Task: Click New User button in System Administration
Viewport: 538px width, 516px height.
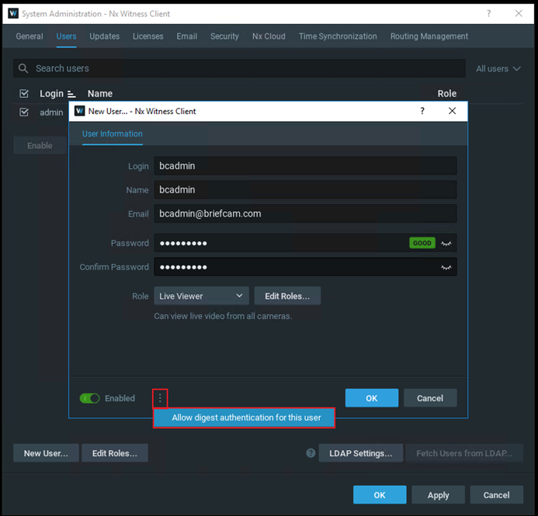Action: [46, 453]
